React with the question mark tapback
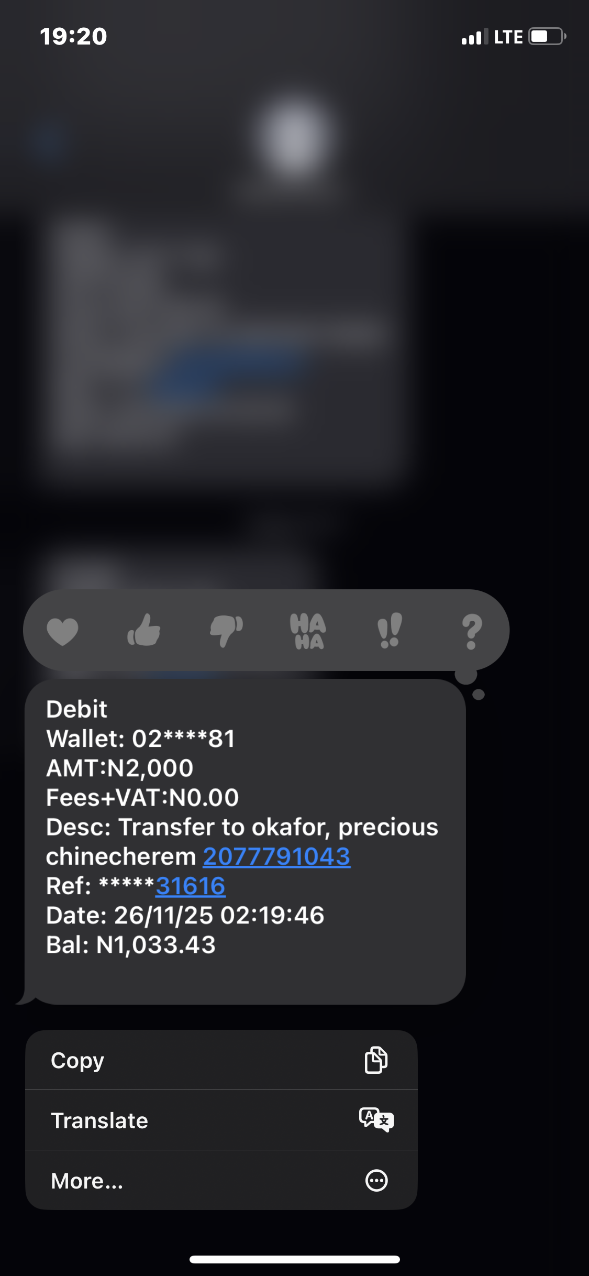This screenshot has width=589, height=1276. point(472,631)
